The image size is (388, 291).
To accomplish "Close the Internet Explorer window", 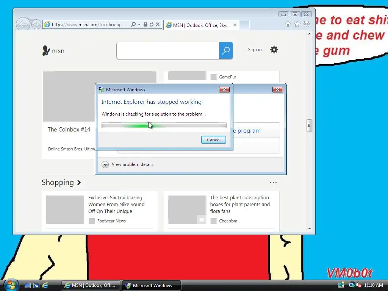I will point(306,14).
